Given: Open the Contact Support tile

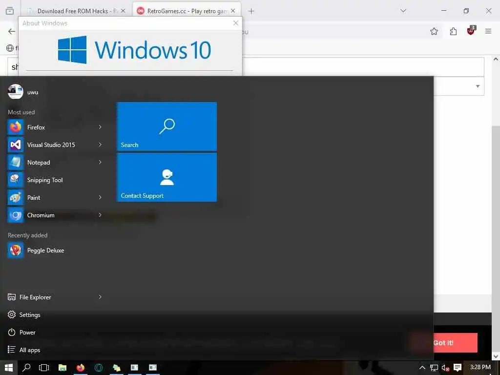Looking at the screenshot, I should click(x=167, y=177).
